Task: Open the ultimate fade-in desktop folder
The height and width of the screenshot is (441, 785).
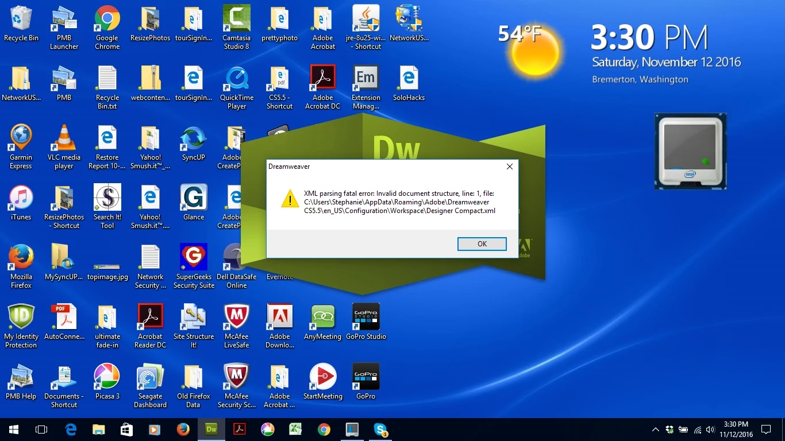Action: click(107, 326)
